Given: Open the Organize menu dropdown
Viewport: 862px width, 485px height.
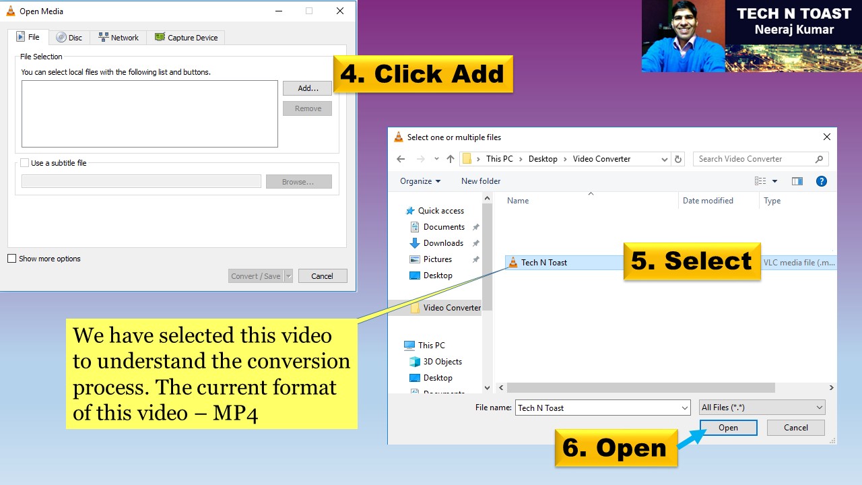Looking at the screenshot, I should click(420, 181).
